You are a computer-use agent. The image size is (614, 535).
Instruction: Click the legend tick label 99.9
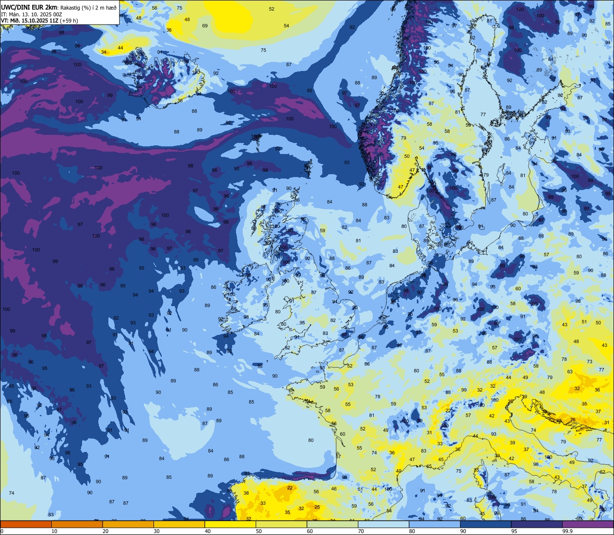click(x=567, y=531)
